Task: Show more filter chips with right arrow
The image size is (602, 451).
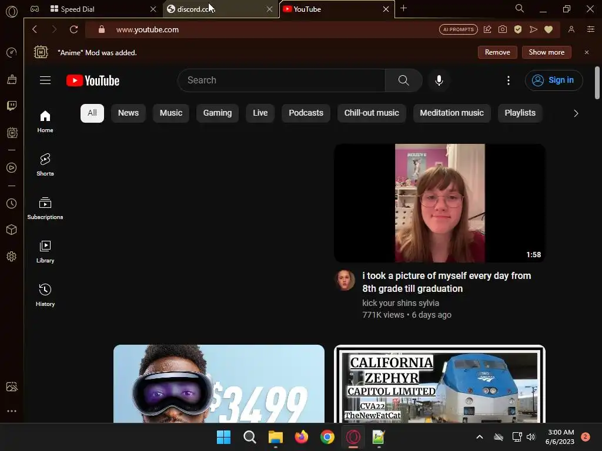Action: point(576,113)
